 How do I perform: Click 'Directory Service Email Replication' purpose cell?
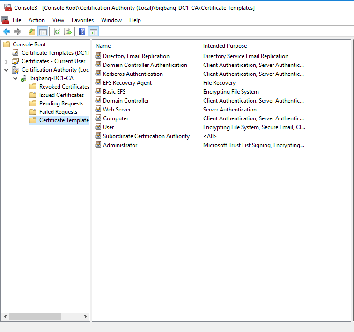point(246,56)
